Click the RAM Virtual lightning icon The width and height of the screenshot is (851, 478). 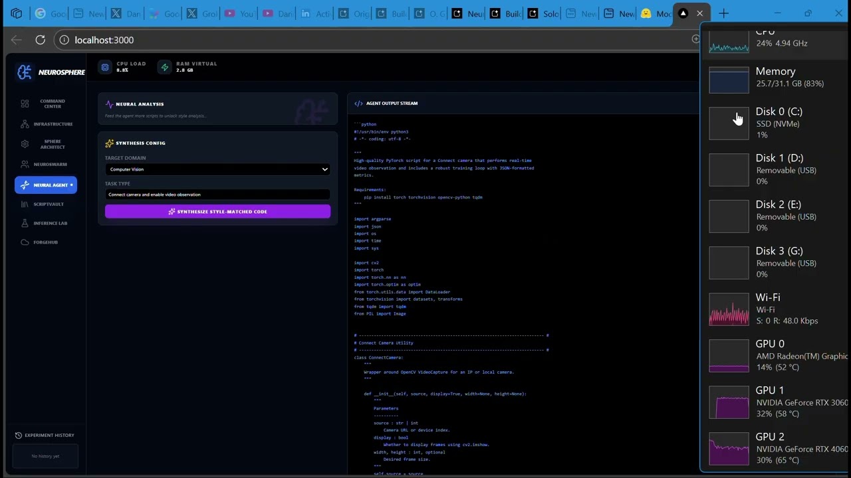164,67
